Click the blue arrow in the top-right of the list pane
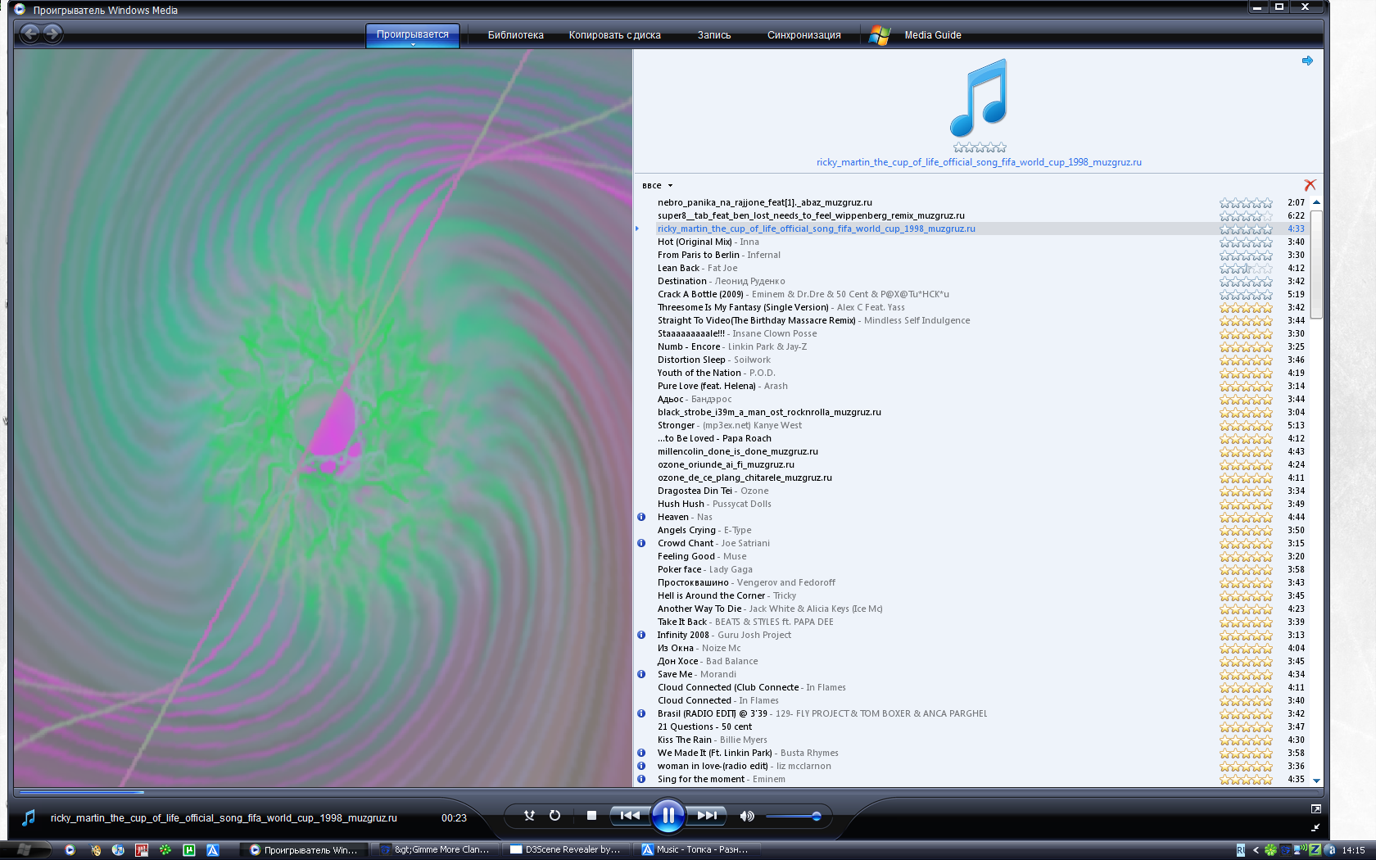 [1307, 61]
